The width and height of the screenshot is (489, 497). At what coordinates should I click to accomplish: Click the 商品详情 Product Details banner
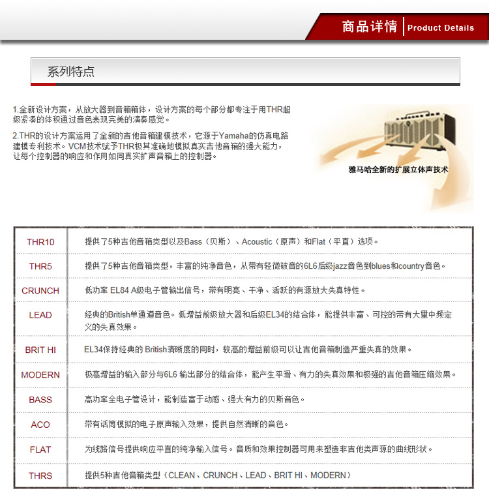[397, 27]
